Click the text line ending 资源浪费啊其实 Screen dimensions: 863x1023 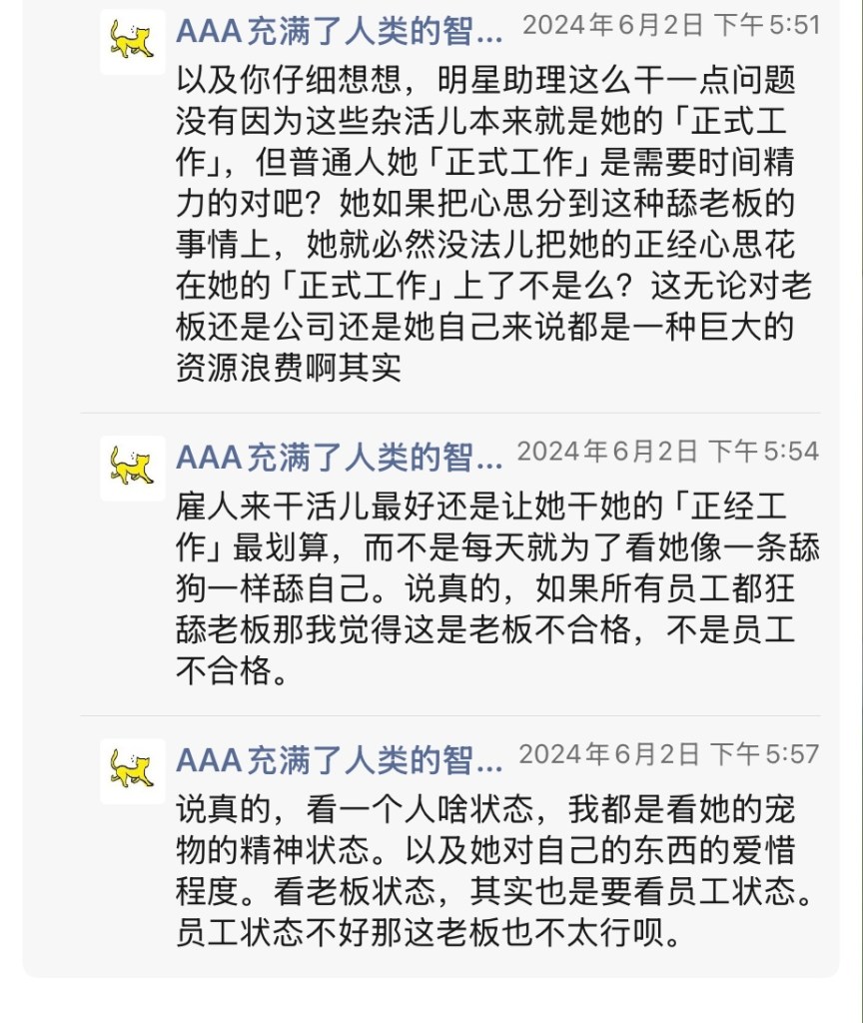(289, 367)
